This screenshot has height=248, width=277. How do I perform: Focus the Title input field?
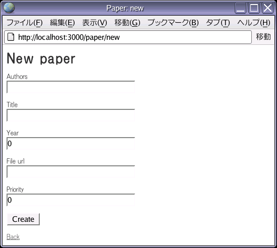pyautogui.click(x=71, y=115)
